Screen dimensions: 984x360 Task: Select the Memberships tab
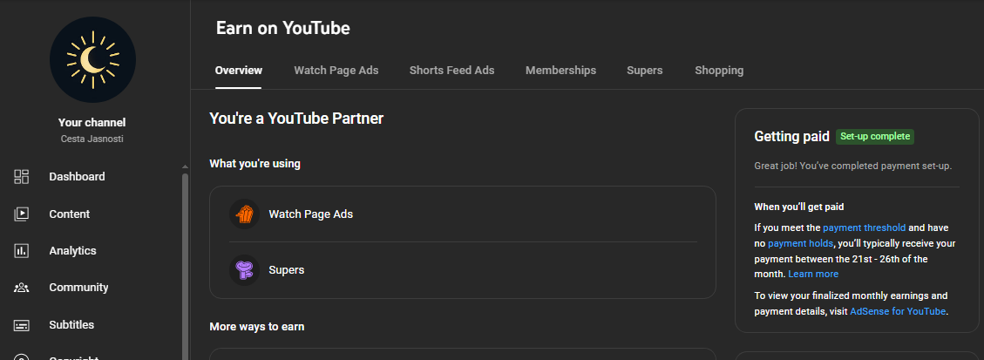[560, 71]
